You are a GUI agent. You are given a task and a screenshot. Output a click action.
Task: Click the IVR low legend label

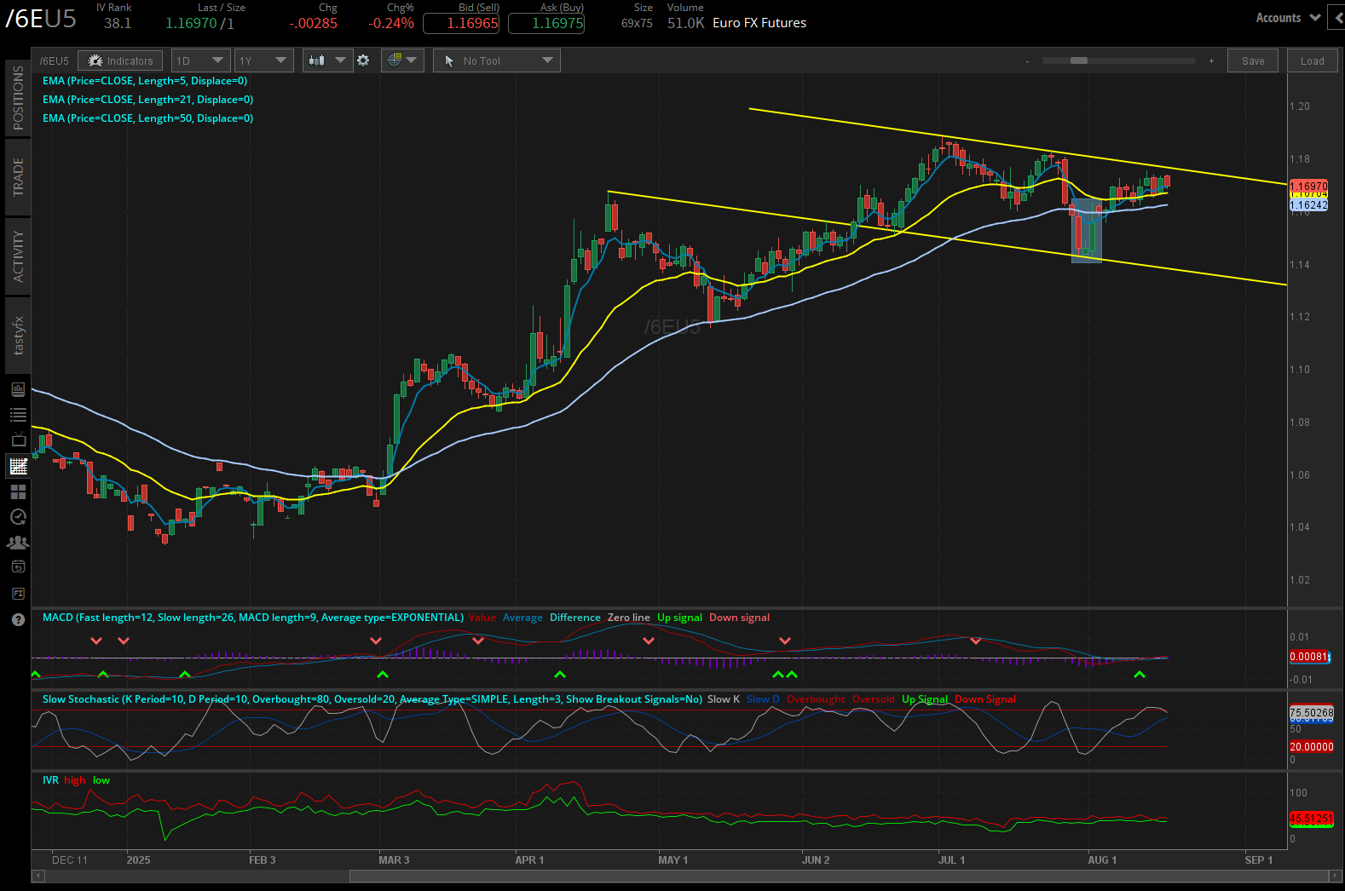(x=101, y=780)
